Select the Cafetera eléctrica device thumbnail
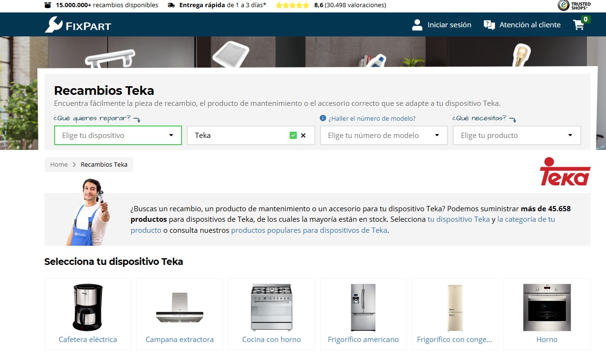This screenshot has height=354, width=606. [88, 308]
